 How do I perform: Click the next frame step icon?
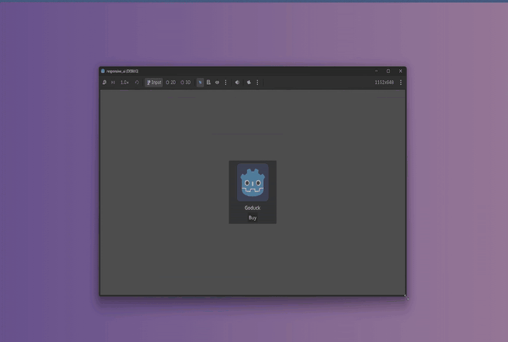pos(113,82)
